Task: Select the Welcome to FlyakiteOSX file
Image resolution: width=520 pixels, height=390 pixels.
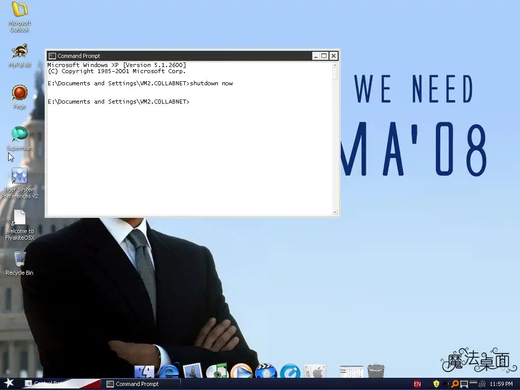Action: (20, 225)
